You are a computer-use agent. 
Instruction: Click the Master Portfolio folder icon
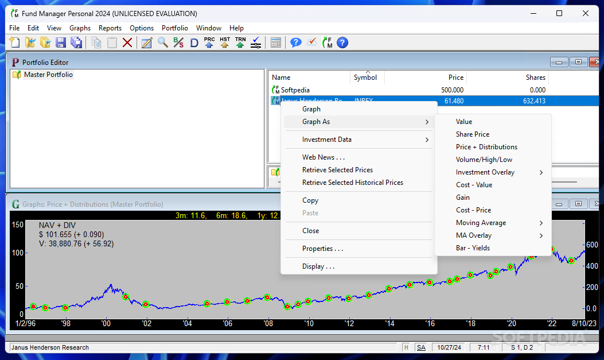17,75
